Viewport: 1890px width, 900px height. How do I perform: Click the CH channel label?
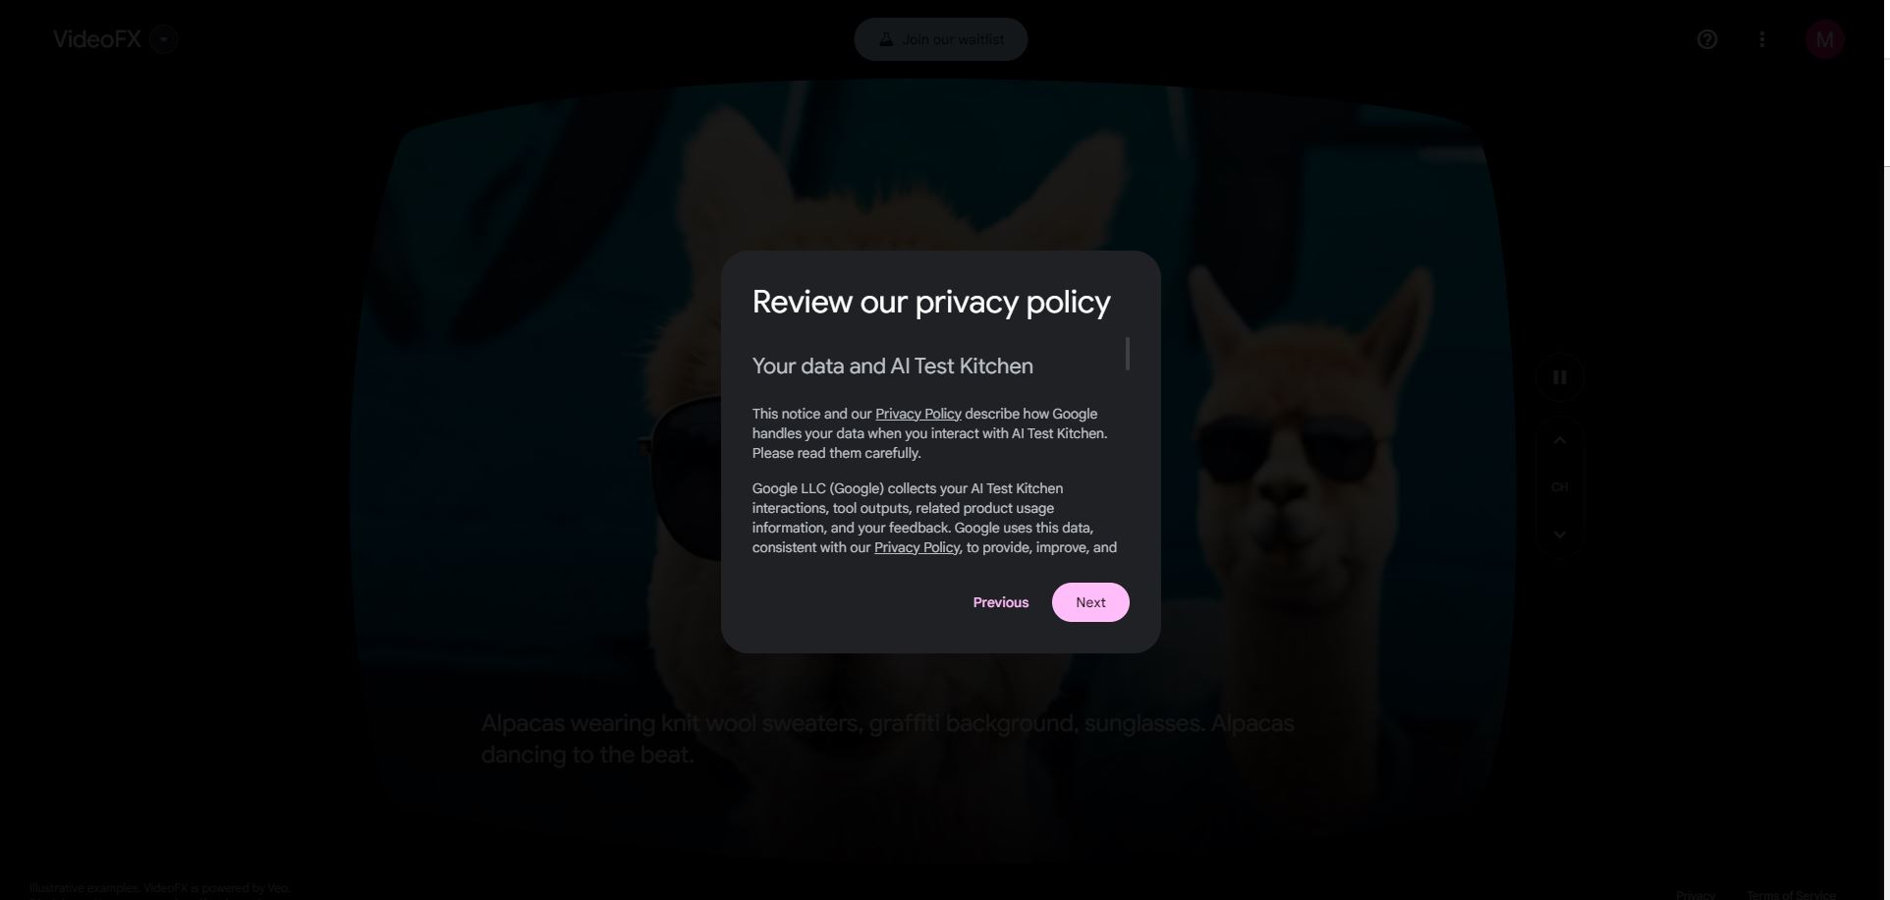click(x=1559, y=487)
